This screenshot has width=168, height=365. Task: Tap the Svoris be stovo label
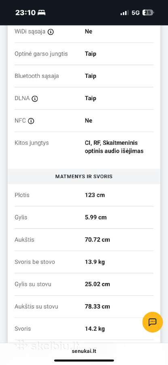35,262
